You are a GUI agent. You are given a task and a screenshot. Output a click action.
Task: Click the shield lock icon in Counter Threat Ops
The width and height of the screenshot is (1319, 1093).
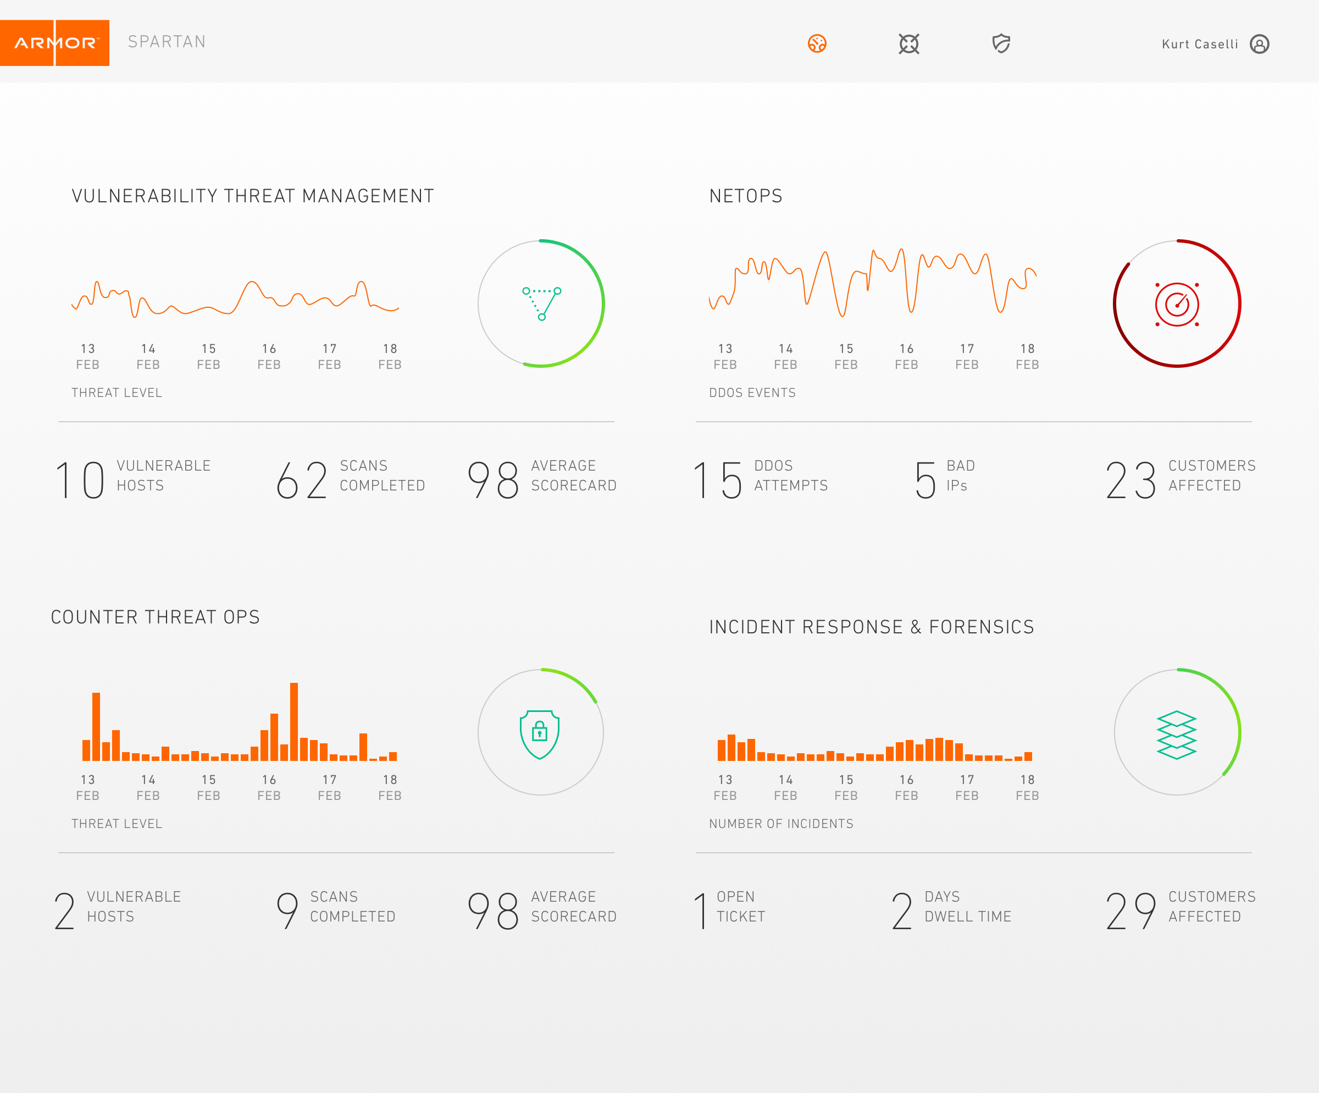540,733
